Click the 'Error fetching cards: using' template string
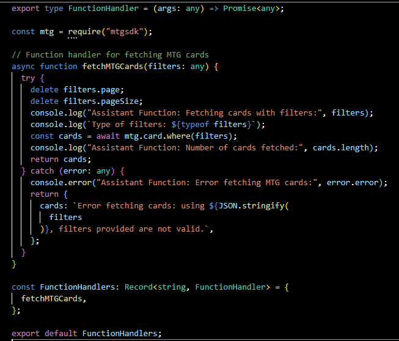This screenshot has width=399, height=341. point(139,206)
